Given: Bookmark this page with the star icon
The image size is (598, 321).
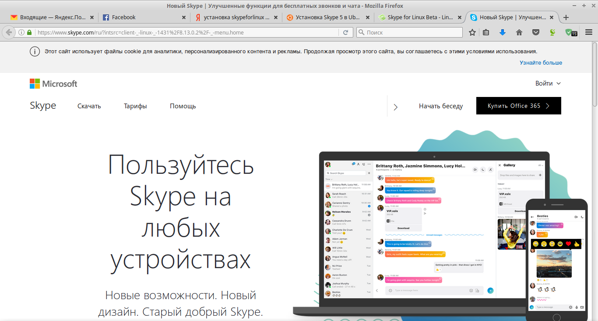Looking at the screenshot, I should 472,32.
